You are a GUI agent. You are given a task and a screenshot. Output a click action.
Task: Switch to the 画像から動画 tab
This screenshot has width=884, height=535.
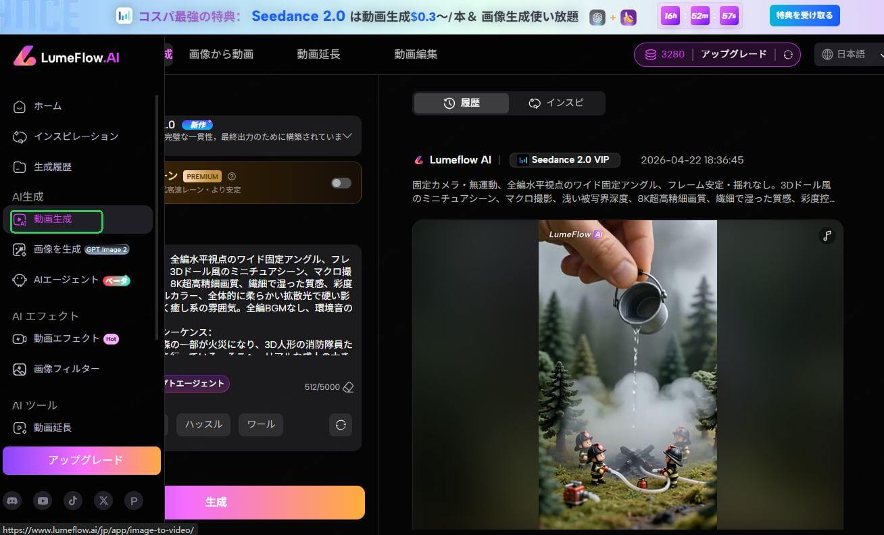[221, 54]
